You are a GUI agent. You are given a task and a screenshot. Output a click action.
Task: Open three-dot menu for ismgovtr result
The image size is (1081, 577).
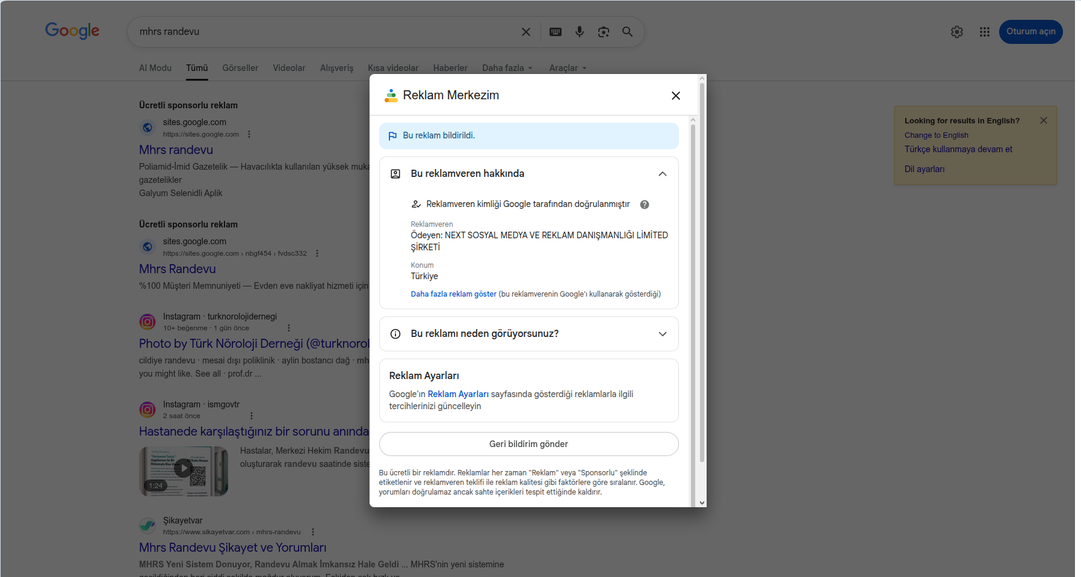click(x=252, y=416)
